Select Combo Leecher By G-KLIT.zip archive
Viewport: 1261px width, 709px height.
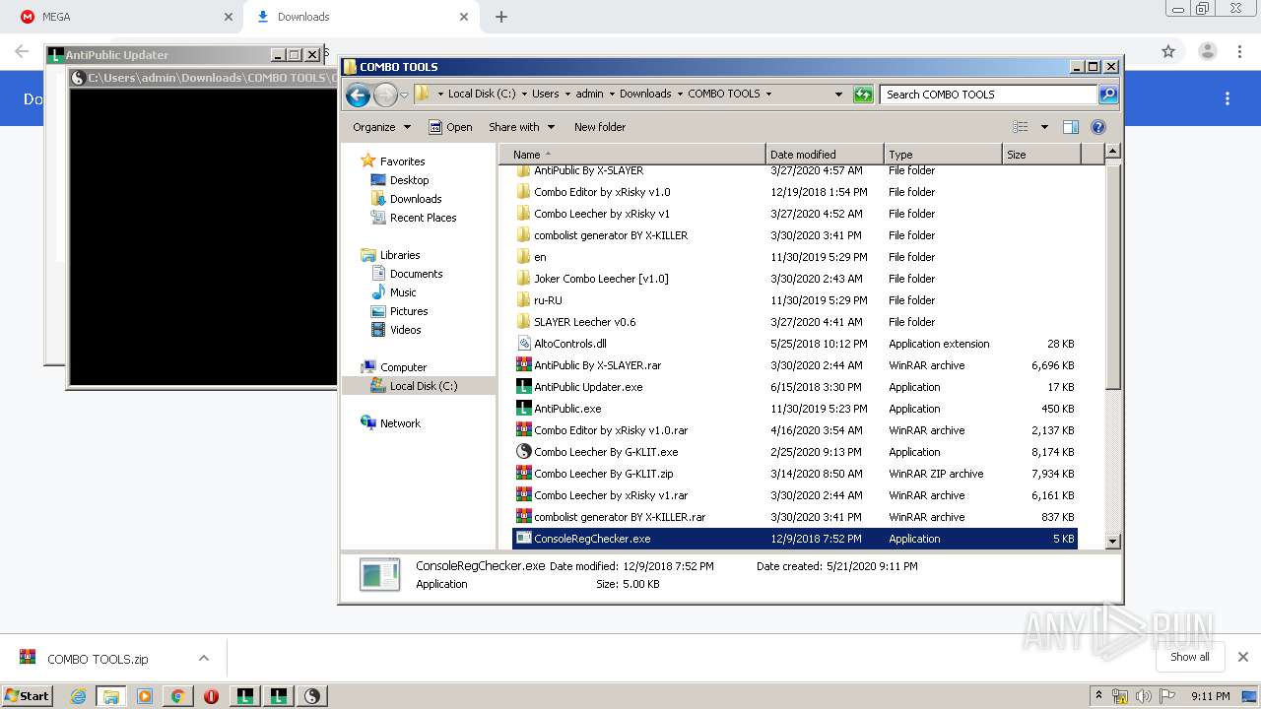pyautogui.click(x=604, y=474)
